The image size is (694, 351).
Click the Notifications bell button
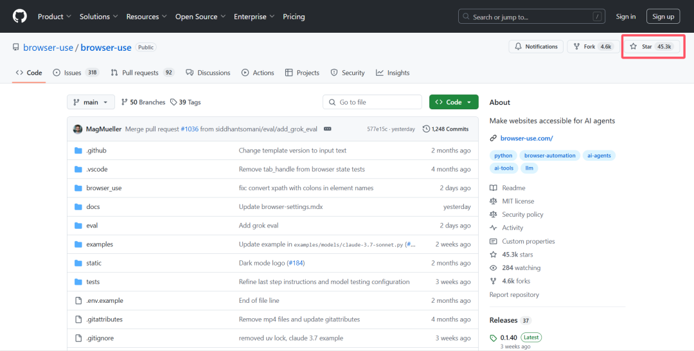point(536,46)
